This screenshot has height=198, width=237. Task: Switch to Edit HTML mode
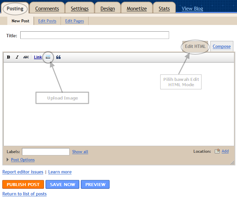click(195, 46)
